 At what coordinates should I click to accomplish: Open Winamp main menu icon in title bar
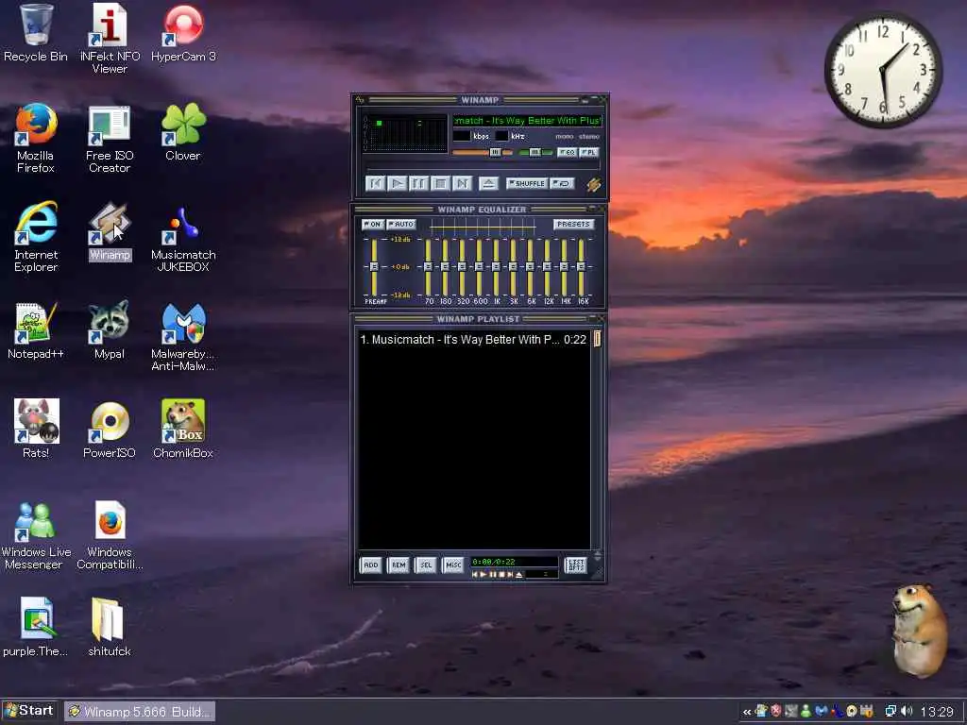pos(360,99)
